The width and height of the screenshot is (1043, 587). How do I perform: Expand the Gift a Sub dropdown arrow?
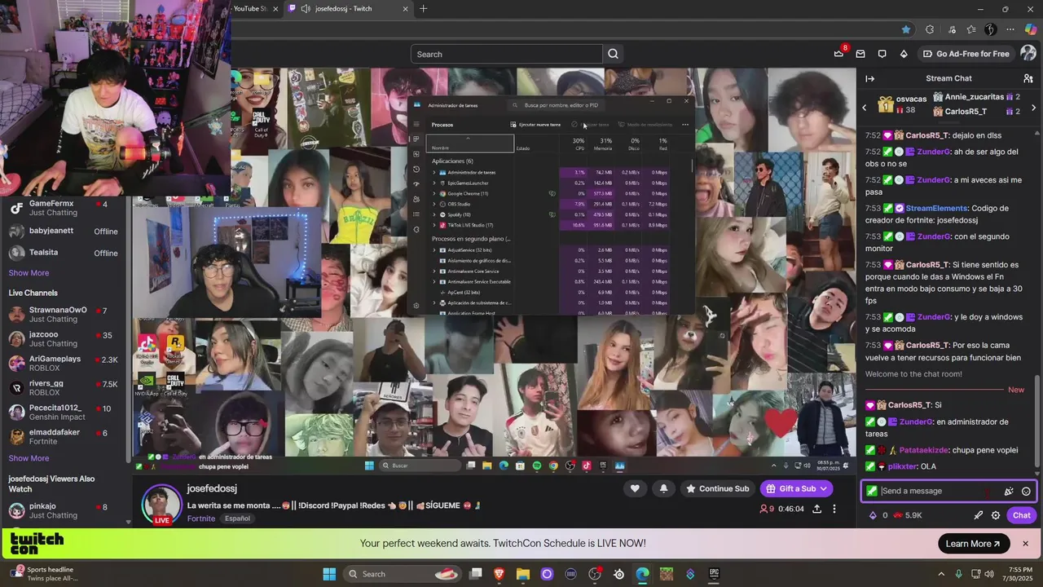tap(823, 488)
